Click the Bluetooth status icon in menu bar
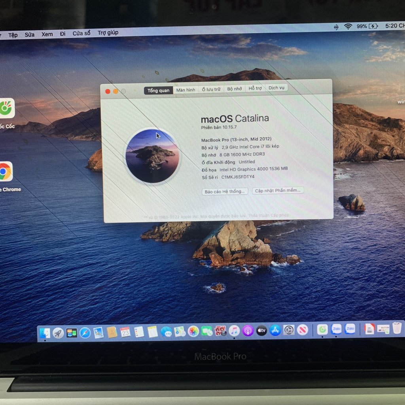Screen dimensions: 405x405 click(336, 27)
